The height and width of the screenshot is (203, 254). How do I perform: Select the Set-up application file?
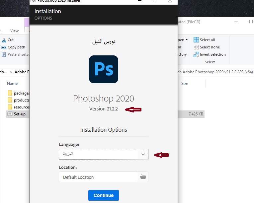(x=20, y=114)
